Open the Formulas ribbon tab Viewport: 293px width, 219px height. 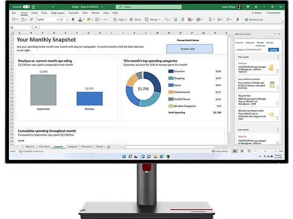pyautogui.click(x=73, y=13)
